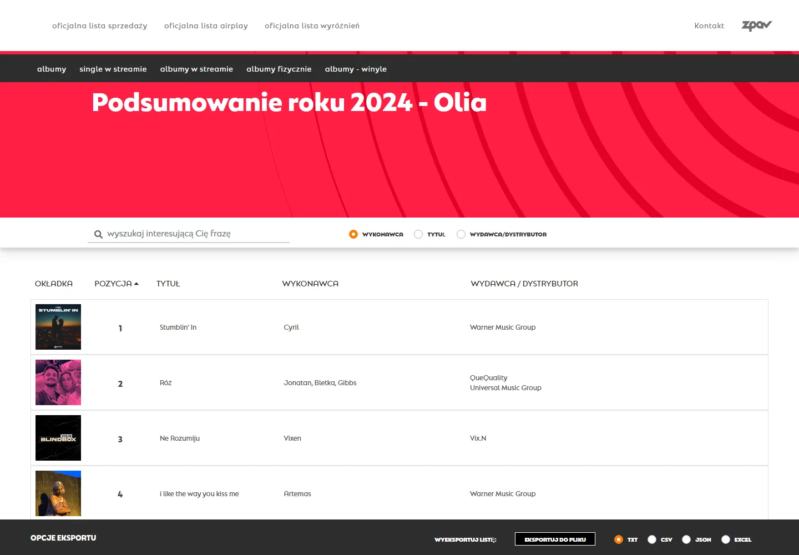
Task: Click the title Stumblin' In
Action: click(x=178, y=327)
